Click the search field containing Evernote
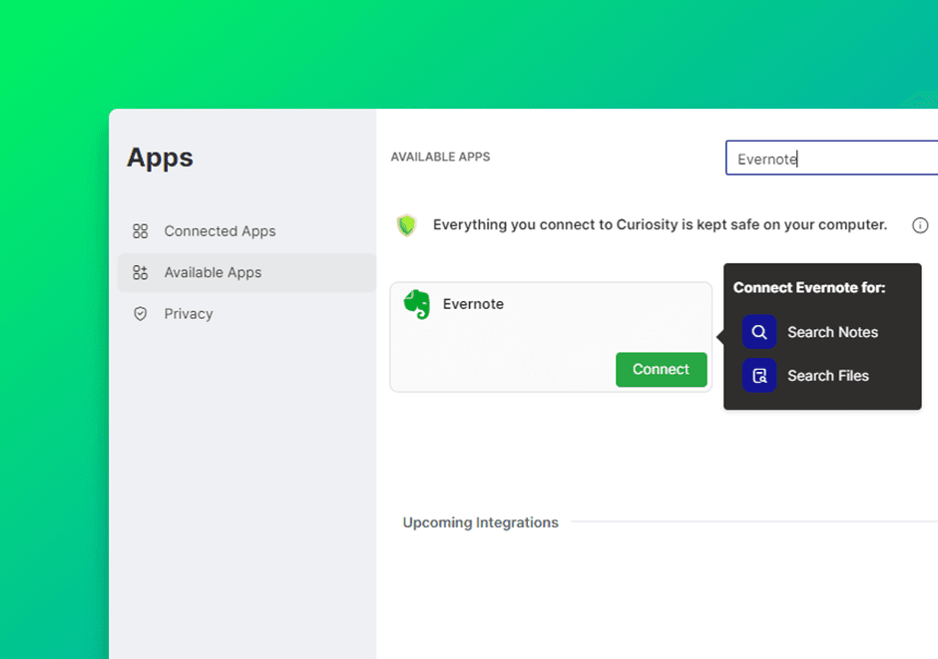938x659 pixels. 831,159
